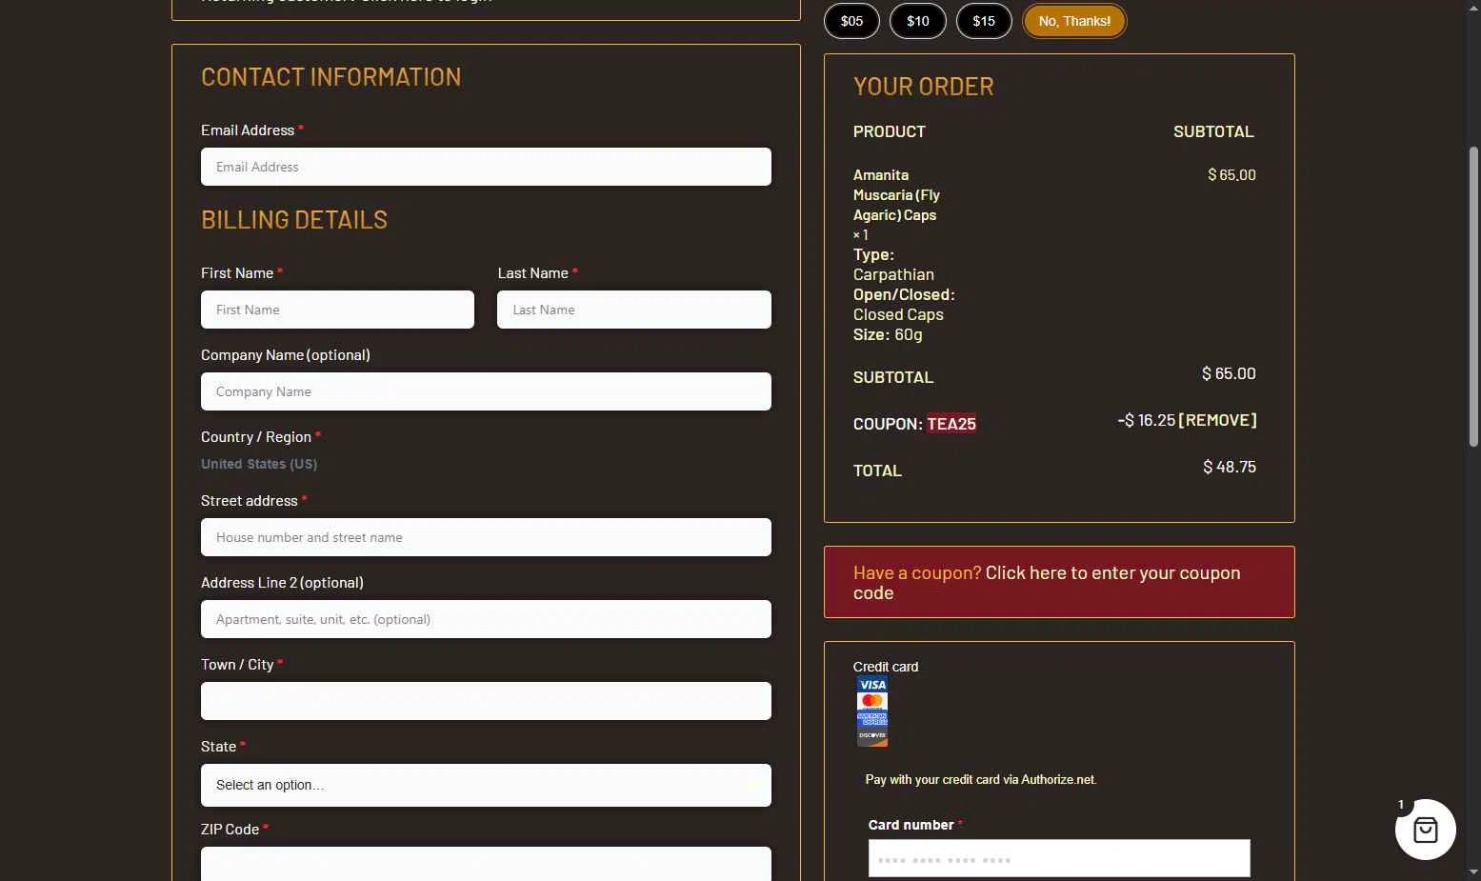Click the -$16.25 discount amount
1481x881 pixels.
(x=1146, y=420)
